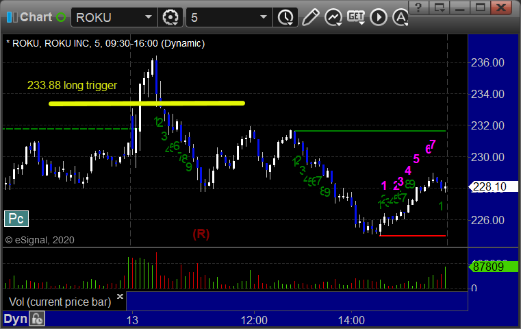The height and width of the screenshot is (329, 521).
Task: Click the 226.00 price axis label
Action: pos(487,220)
